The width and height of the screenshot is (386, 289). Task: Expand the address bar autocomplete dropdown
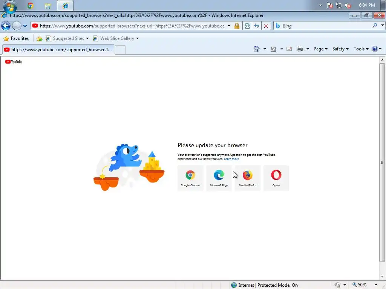[229, 26]
